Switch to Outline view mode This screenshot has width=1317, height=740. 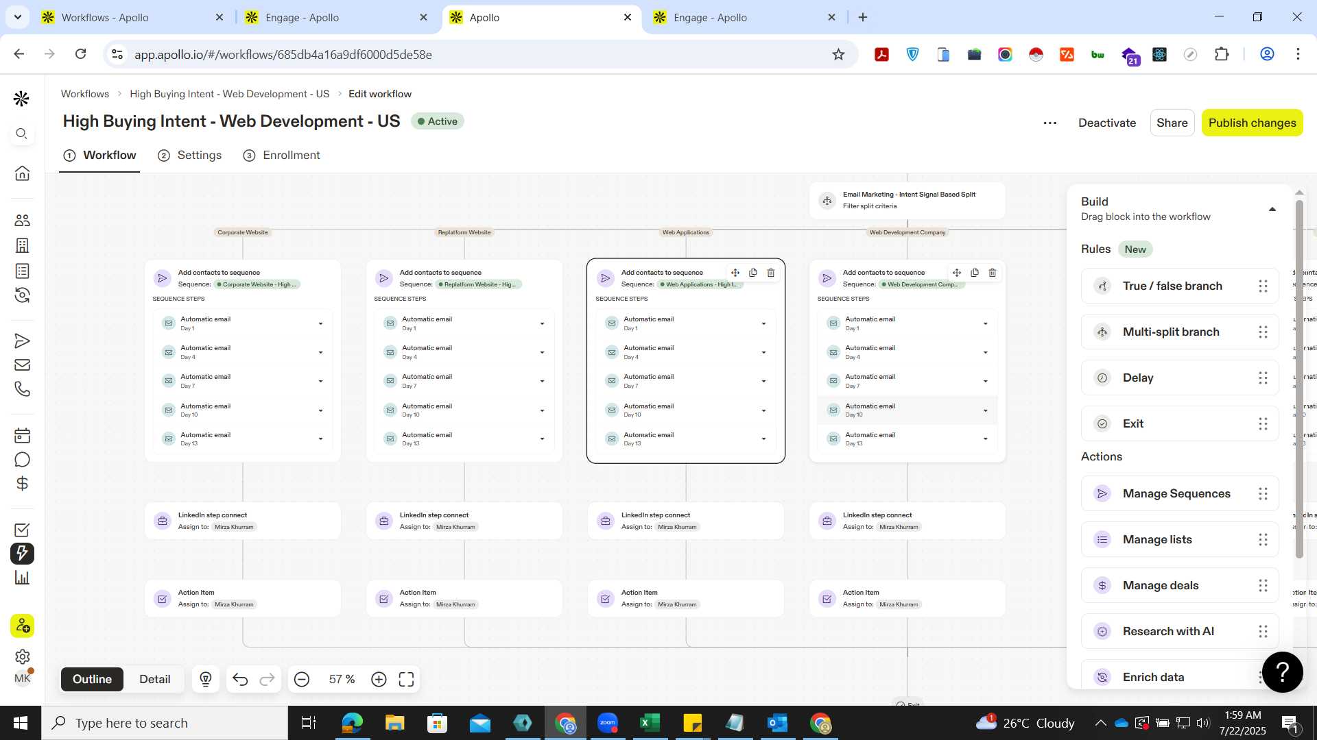click(92, 679)
